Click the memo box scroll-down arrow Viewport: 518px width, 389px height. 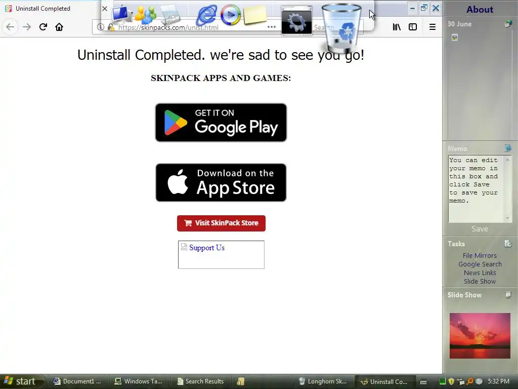click(x=508, y=218)
